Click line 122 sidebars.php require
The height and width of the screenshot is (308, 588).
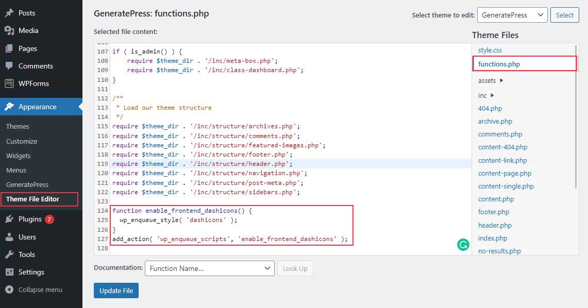tap(206, 192)
